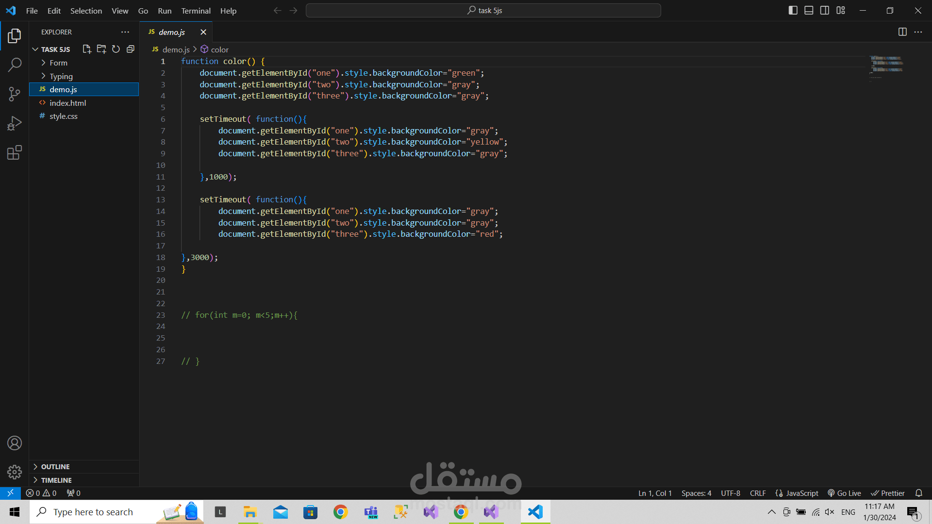Expand the Form folder
Screen dimensions: 932x524
58,63
